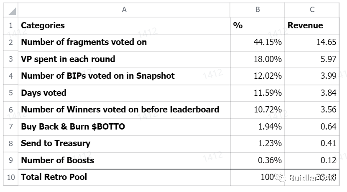Click the Total Retro Pool cell
The height and width of the screenshot is (192, 347).
(124, 177)
